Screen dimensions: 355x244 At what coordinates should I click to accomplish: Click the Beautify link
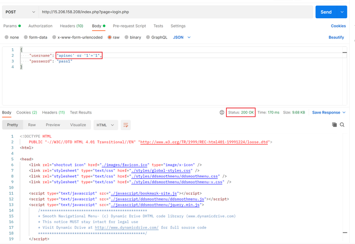[336, 38]
